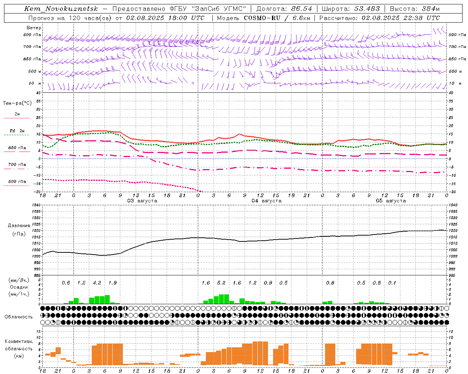The image size is (468, 374).
Task: Click the 850 гПа temperature legend
Action: click(x=17, y=149)
